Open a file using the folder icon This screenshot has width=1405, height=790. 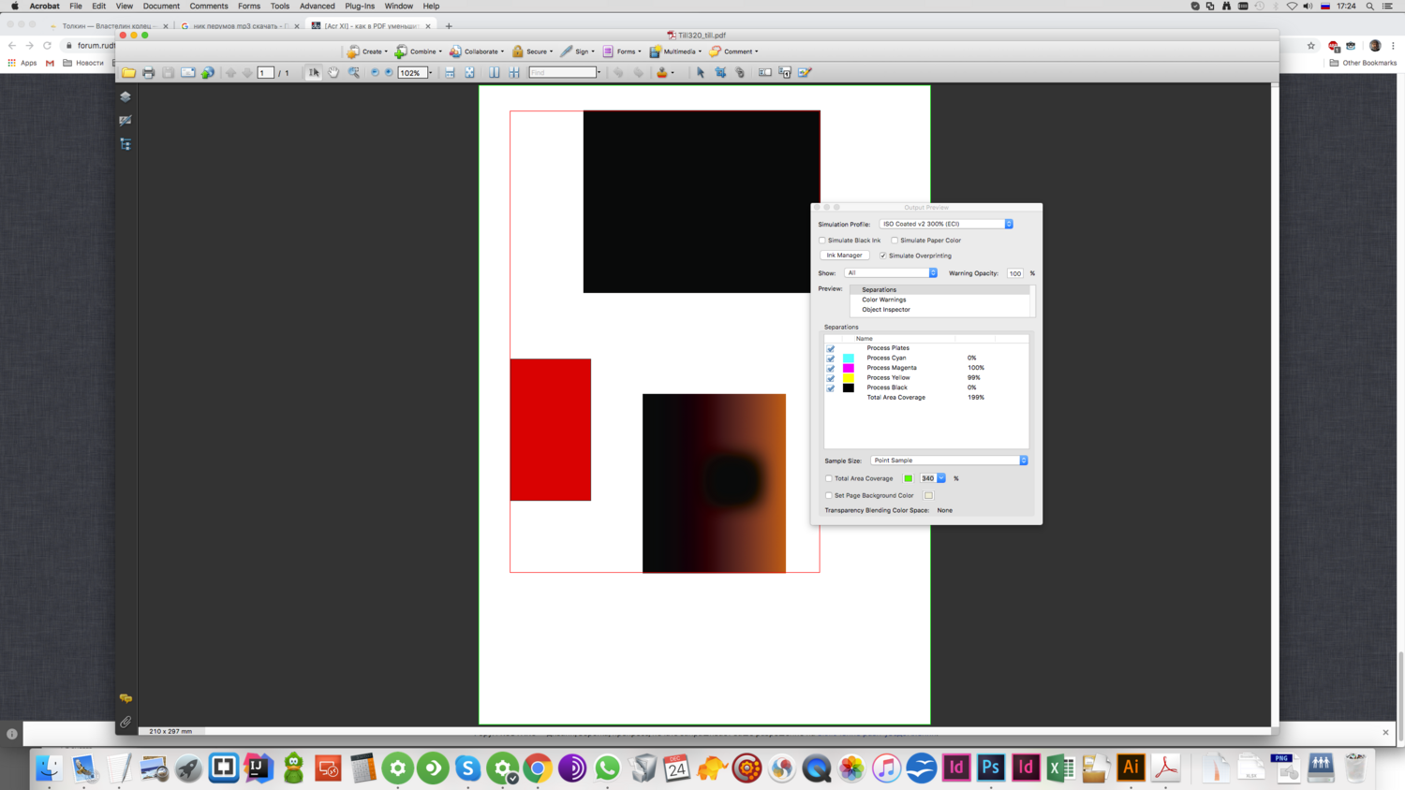click(128, 72)
